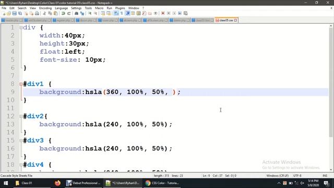Open the Edit menu
Screen dimensions: 334x188
coord(12,8)
